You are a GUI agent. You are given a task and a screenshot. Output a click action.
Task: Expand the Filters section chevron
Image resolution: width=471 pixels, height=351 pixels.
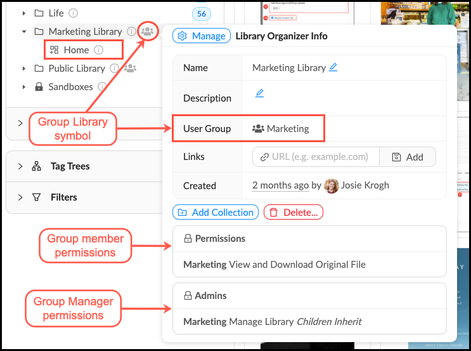(x=20, y=197)
